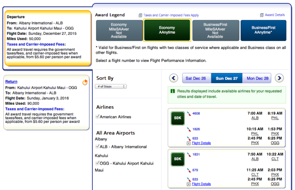295x190 pixels.
Task: Click 'Flight Date: Sunday, January 3, 2016' text
Action: (37, 98)
